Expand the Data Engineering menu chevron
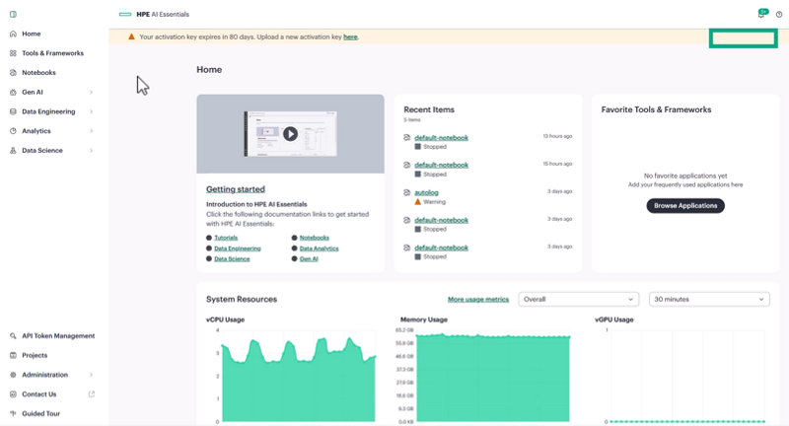 click(x=91, y=111)
